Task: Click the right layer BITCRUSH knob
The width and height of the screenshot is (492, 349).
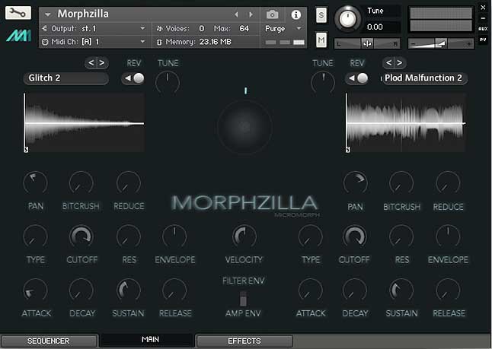Action: (401, 183)
